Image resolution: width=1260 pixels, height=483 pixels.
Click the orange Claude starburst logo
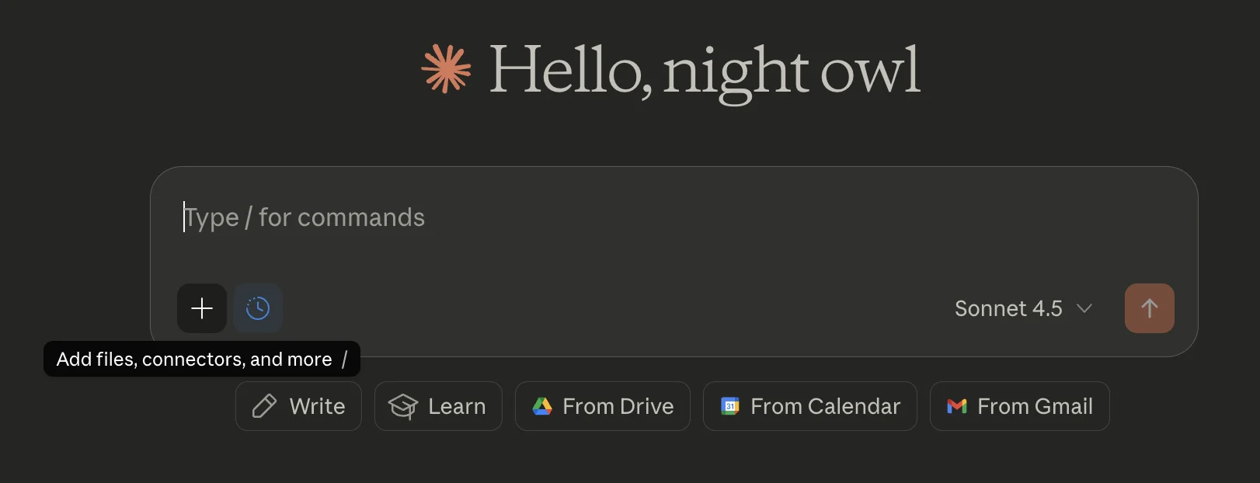[x=446, y=69]
